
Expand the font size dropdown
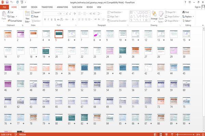tap(64, 14)
